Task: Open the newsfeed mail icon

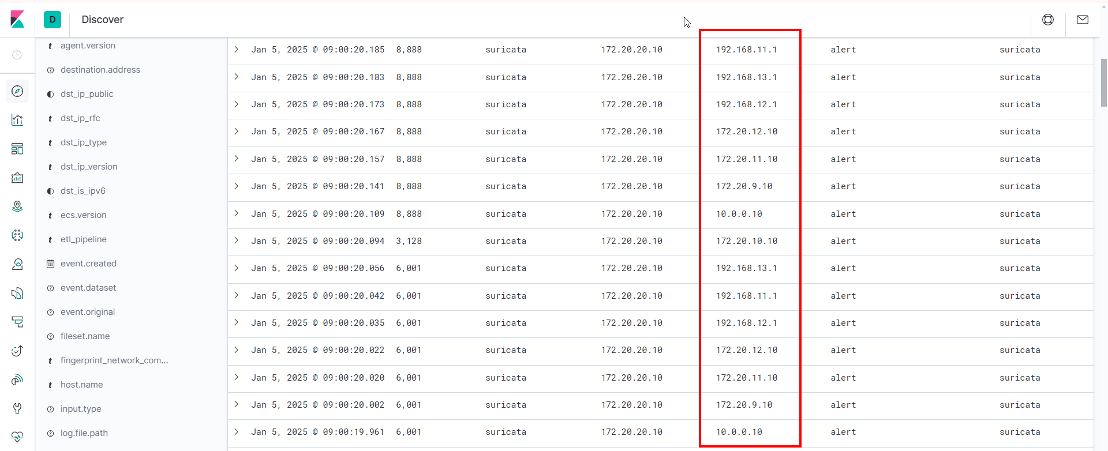Action: tap(1083, 20)
